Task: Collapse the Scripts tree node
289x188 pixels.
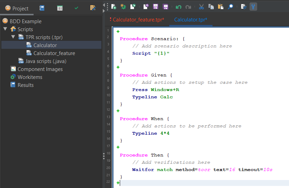Action: point(5,29)
